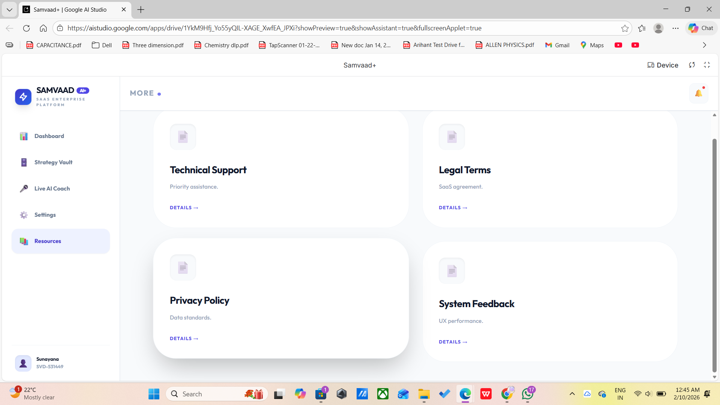The image size is (720, 405).
Task: Click the Privacy Policy document icon
Action: click(183, 267)
